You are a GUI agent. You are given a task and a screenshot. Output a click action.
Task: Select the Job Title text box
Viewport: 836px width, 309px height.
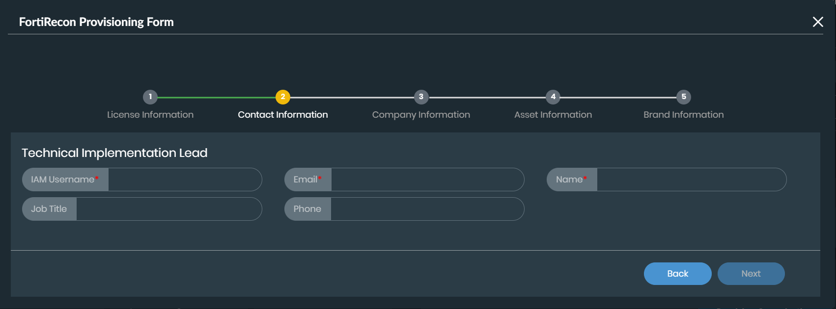pyautogui.click(x=168, y=209)
